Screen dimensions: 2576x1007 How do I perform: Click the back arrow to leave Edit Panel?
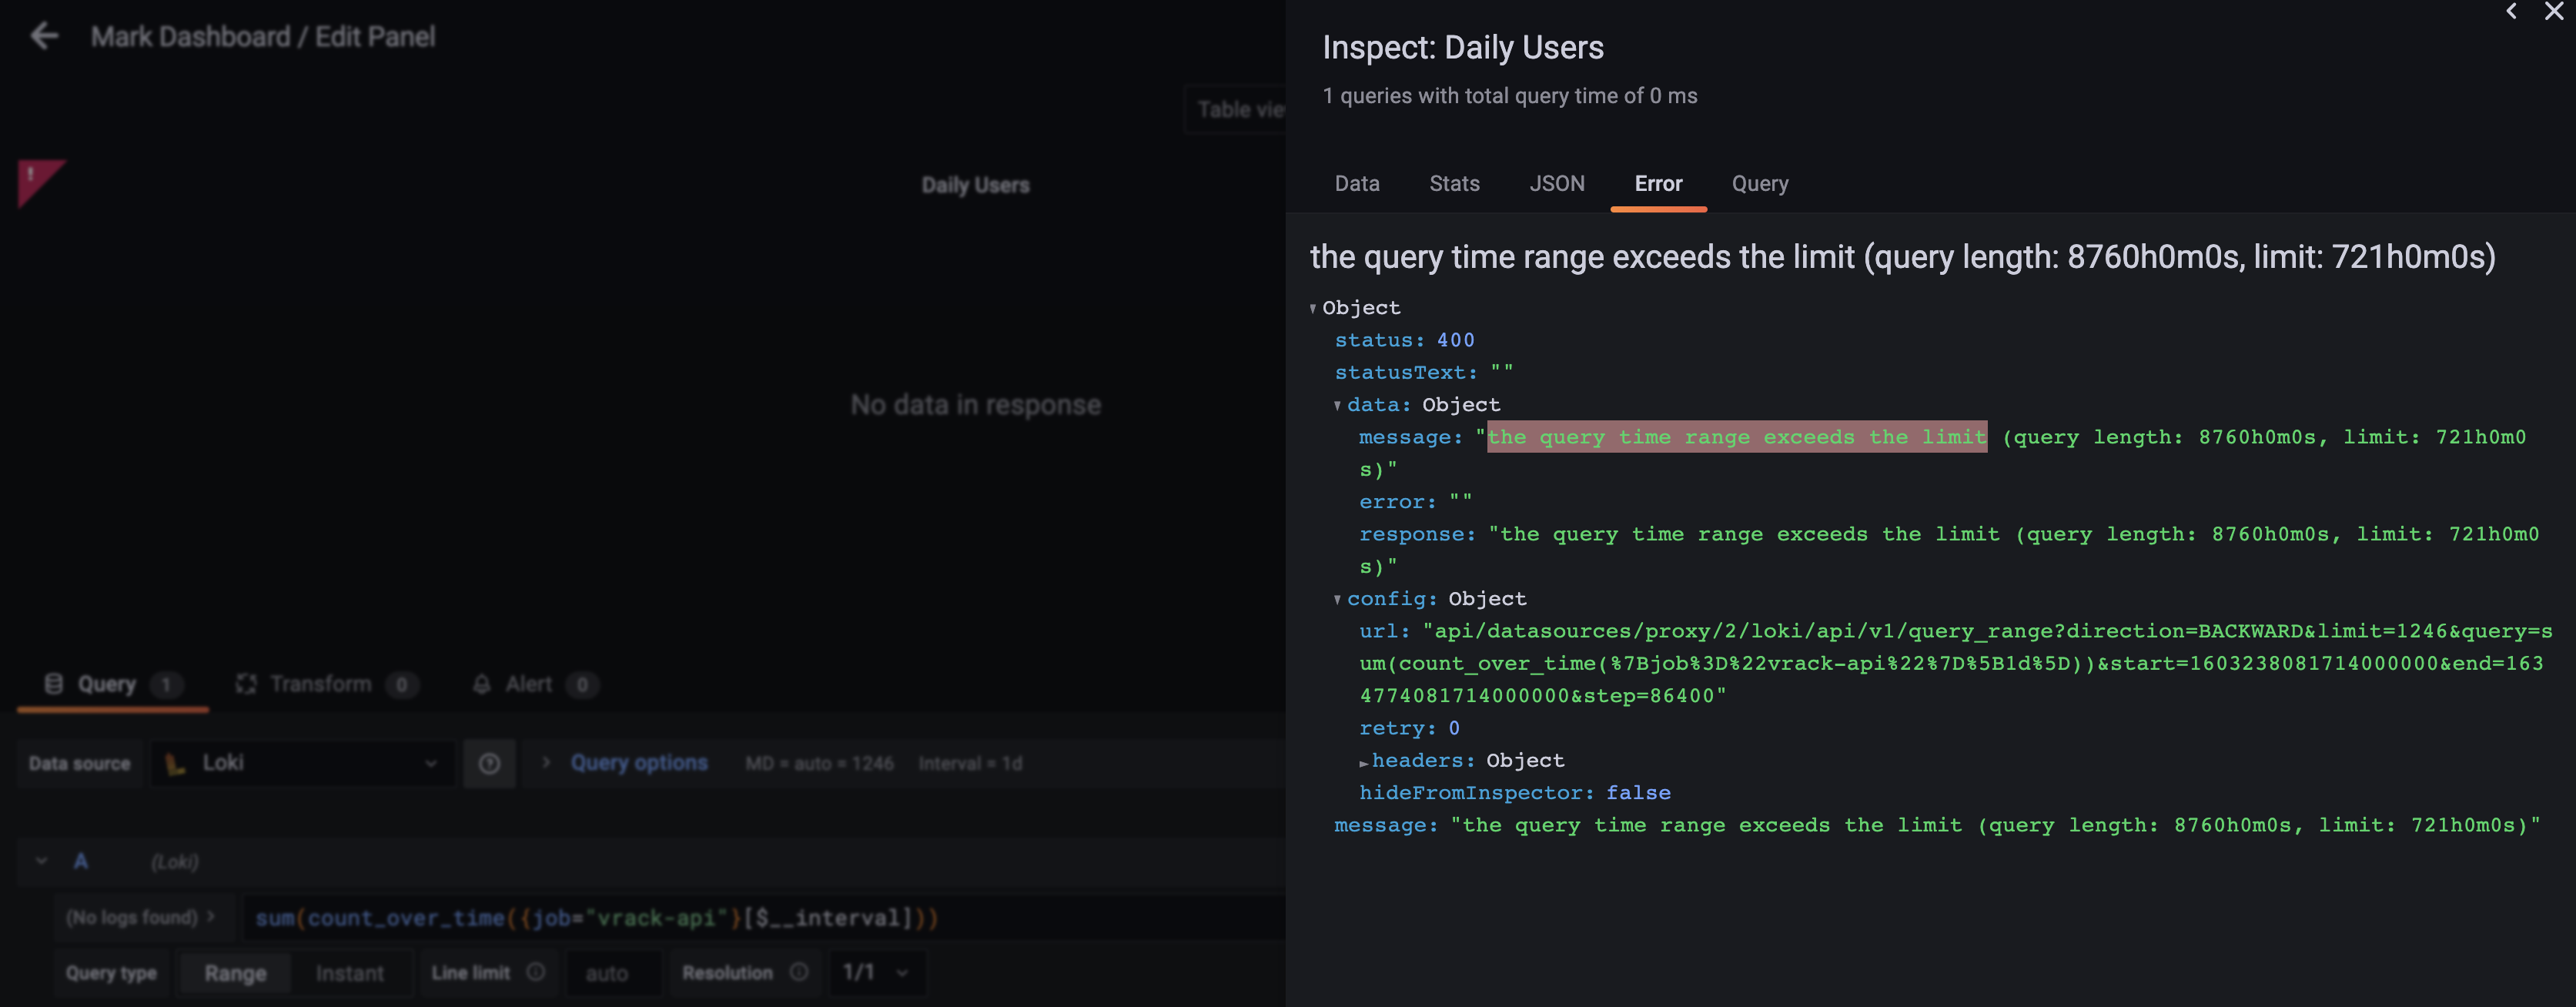pyautogui.click(x=44, y=36)
